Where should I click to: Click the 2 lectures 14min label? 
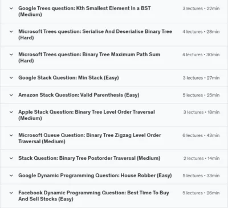pos(201,159)
